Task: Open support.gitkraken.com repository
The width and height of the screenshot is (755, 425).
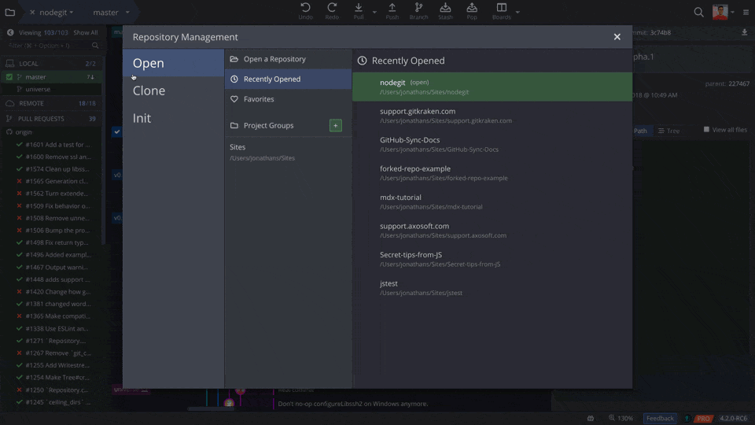Action: click(x=492, y=116)
